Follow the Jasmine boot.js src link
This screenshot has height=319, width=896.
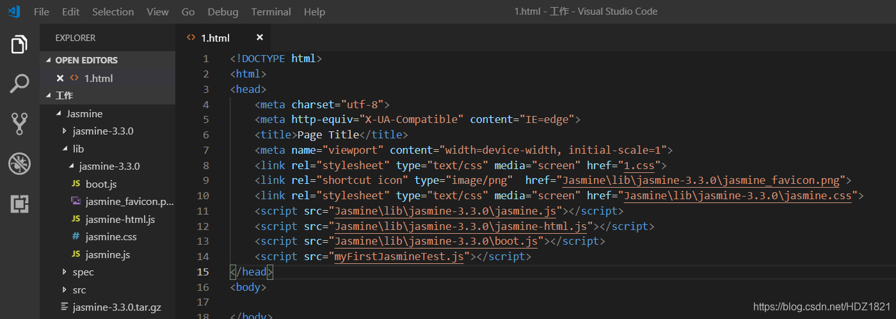[436, 242]
